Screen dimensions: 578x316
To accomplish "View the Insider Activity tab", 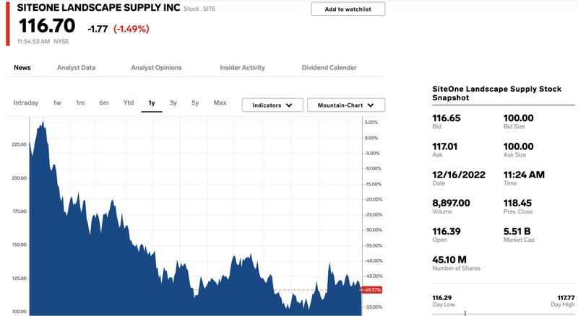I will coord(242,67).
